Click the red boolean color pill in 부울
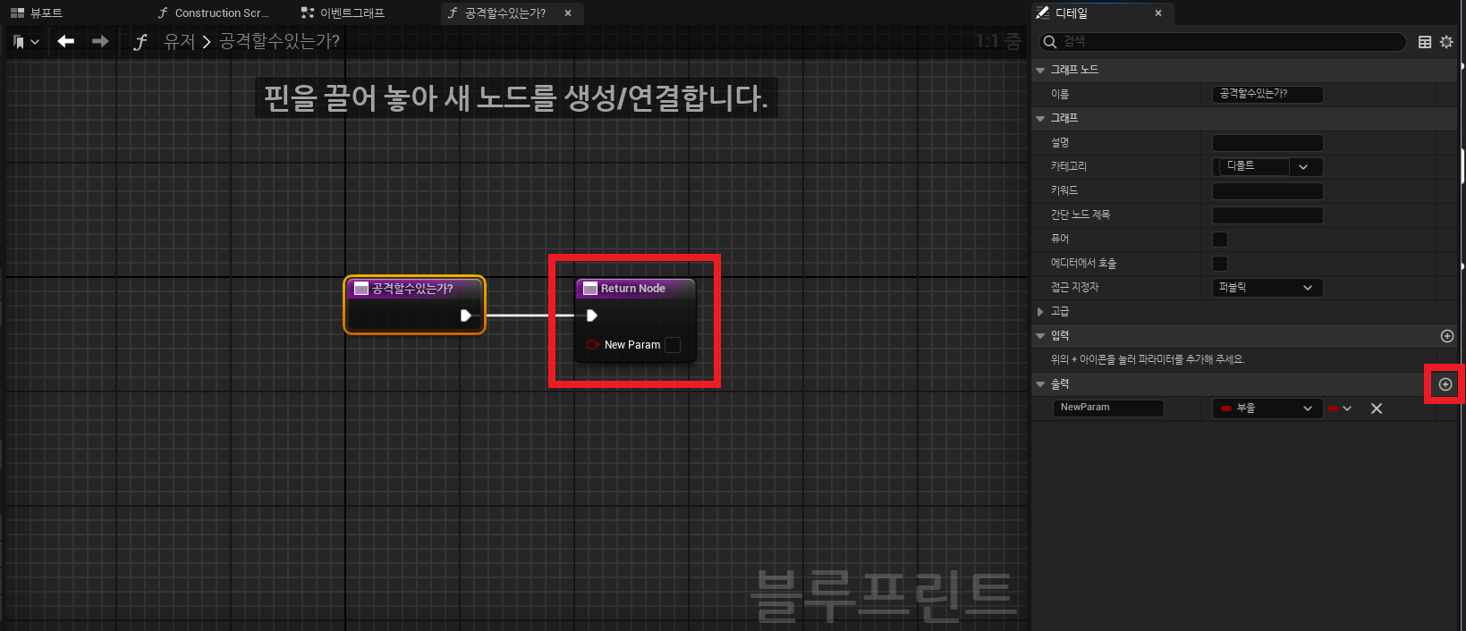Screen dimensions: 1466x631 point(1226,408)
